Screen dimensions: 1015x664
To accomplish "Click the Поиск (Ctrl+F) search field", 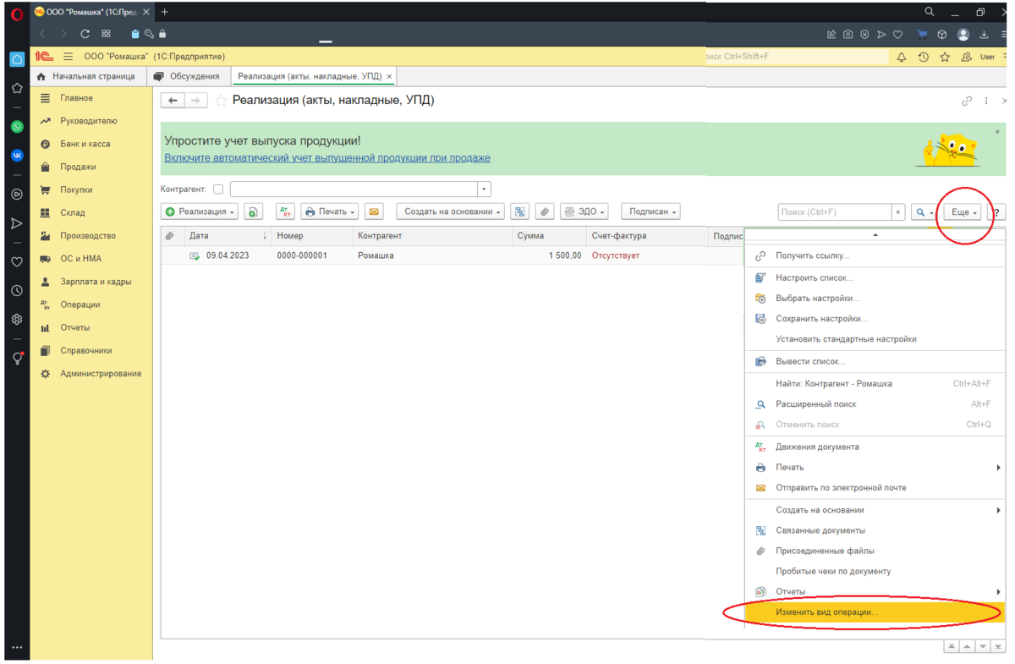I will point(835,212).
